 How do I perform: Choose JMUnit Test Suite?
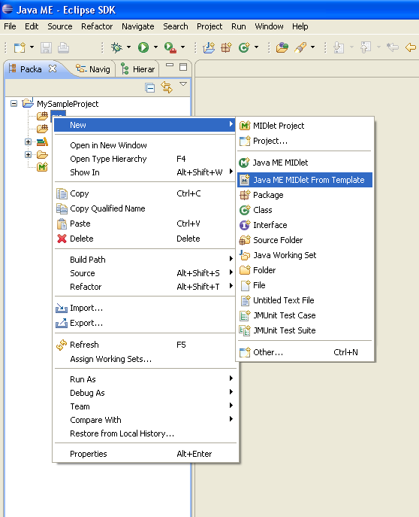point(305,330)
